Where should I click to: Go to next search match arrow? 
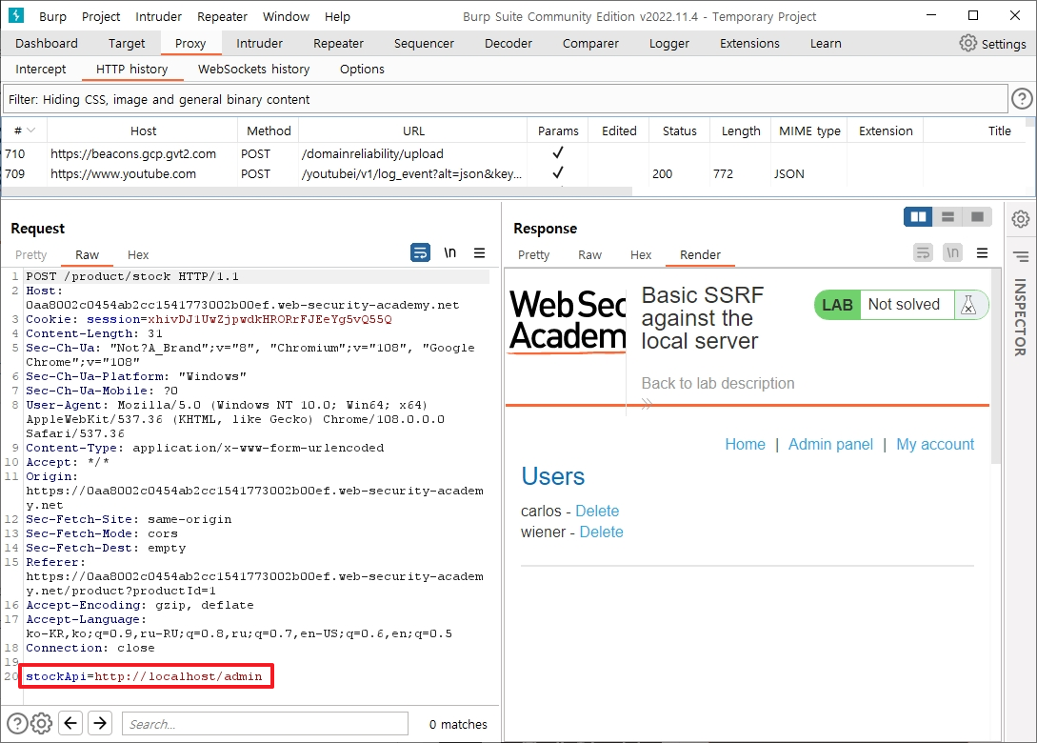tap(100, 723)
